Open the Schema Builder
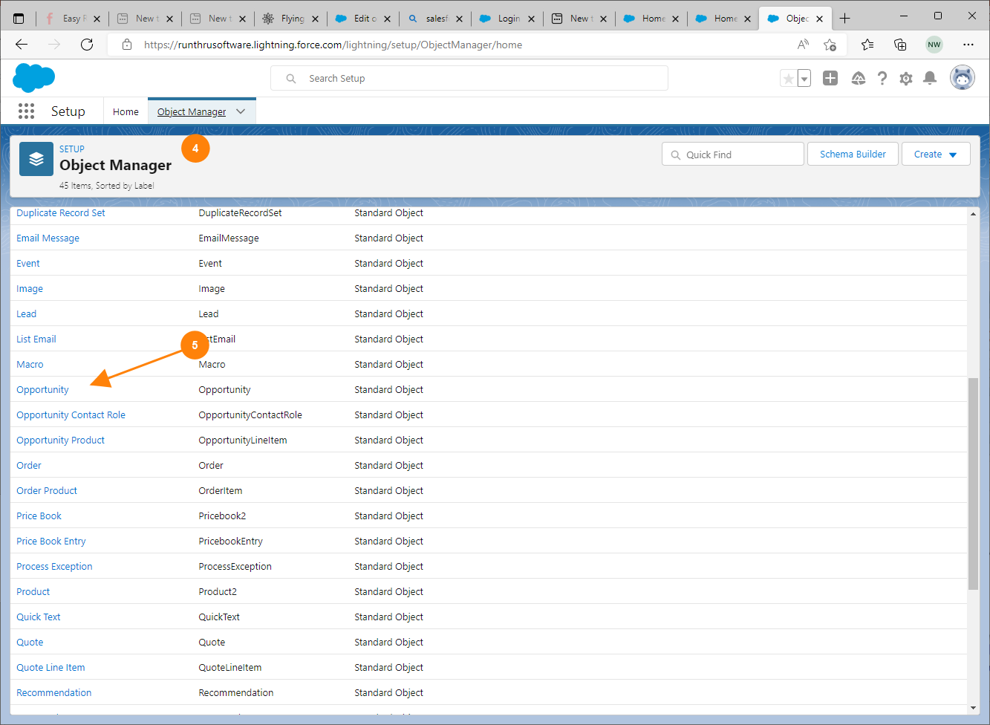990x725 pixels. 853,155
